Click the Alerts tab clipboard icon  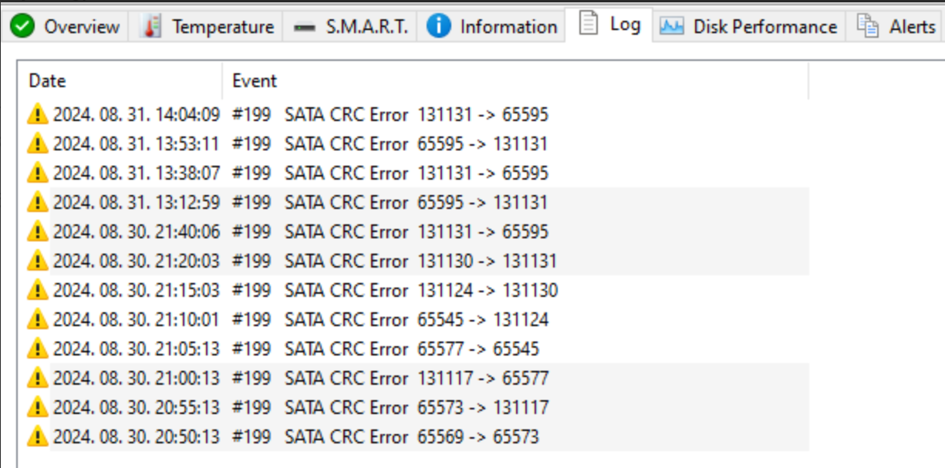(868, 26)
